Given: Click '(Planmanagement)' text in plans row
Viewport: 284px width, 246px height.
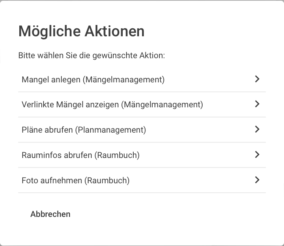Looking at the screenshot, I should (111, 130).
